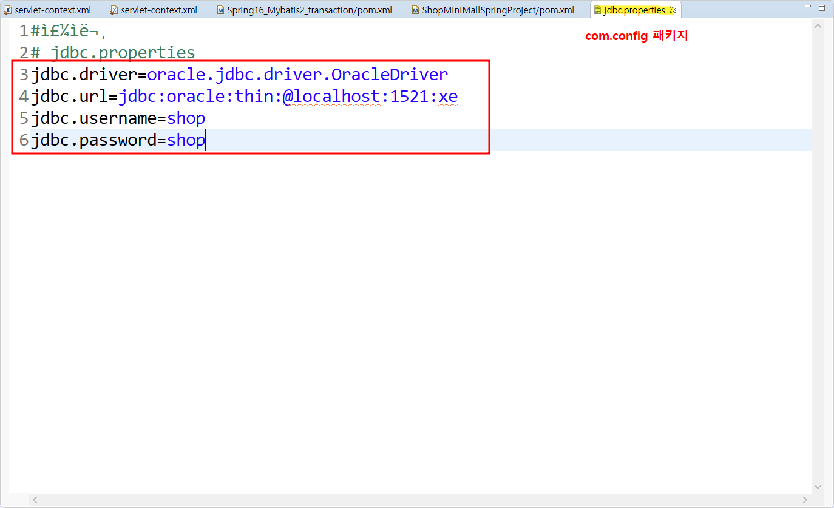Image resolution: width=834 pixels, height=508 pixels.
Task: Click the 'jdbc.url' property key
Action: point(70,97)
